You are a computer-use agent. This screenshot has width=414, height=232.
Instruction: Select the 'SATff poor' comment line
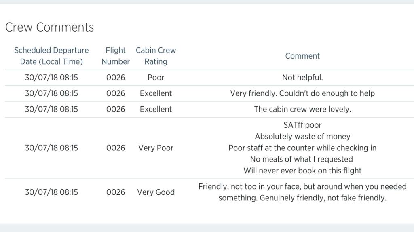(302, 125)
